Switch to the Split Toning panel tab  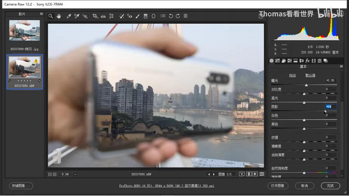click(296, 60)
